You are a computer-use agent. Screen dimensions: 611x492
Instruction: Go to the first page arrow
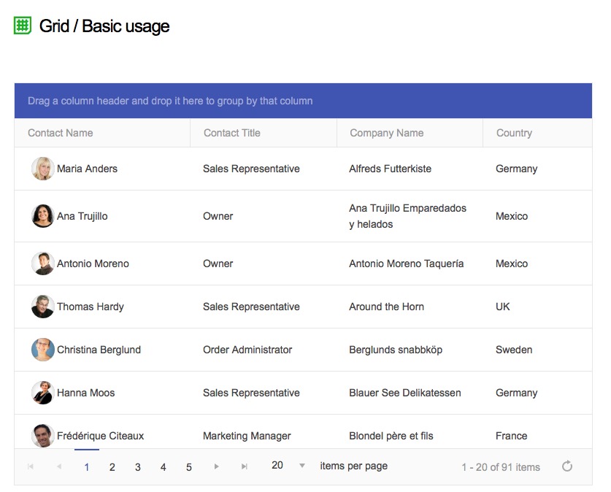pyautogui.click(x=31, y=466)
